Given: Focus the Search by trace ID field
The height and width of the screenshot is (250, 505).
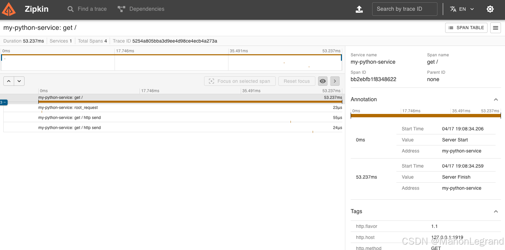Looking at the screenshot, I should pyautogui.click(x=404, y=9).
